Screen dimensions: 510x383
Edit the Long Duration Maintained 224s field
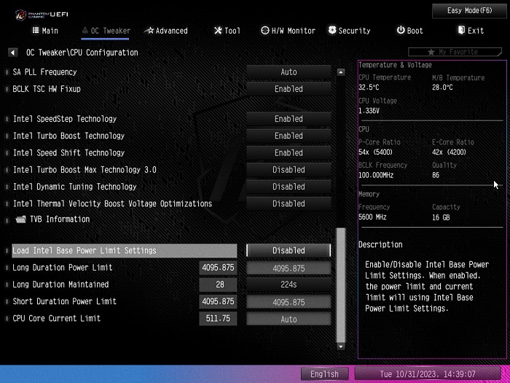click(289, 285)
